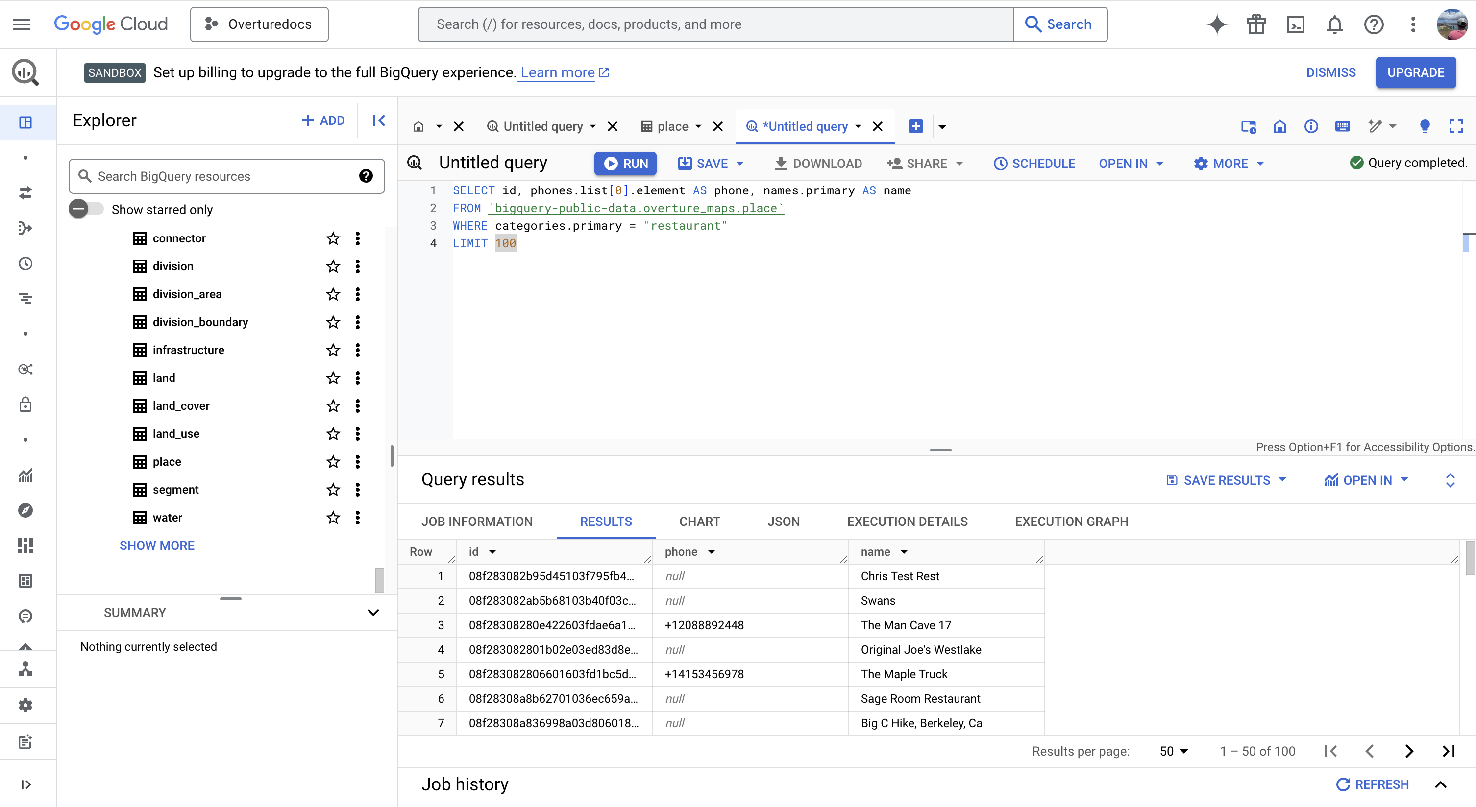Collapse the Explorer panel
The height and width of the screenshot is (807, 1476).
[379, 120]
